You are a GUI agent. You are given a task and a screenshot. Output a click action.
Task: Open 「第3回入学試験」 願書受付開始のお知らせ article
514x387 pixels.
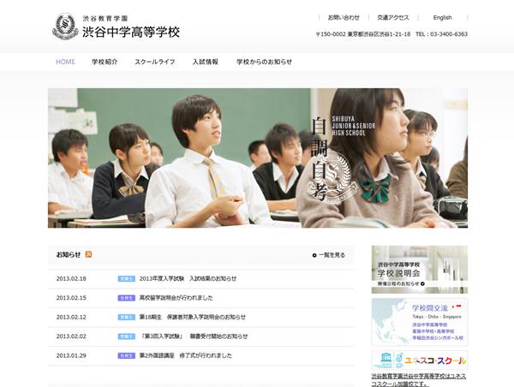point(194,336)
